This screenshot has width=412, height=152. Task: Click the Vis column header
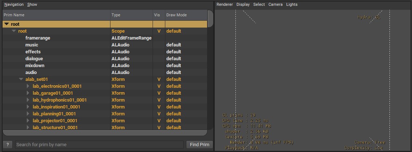(x=159, y=15)
